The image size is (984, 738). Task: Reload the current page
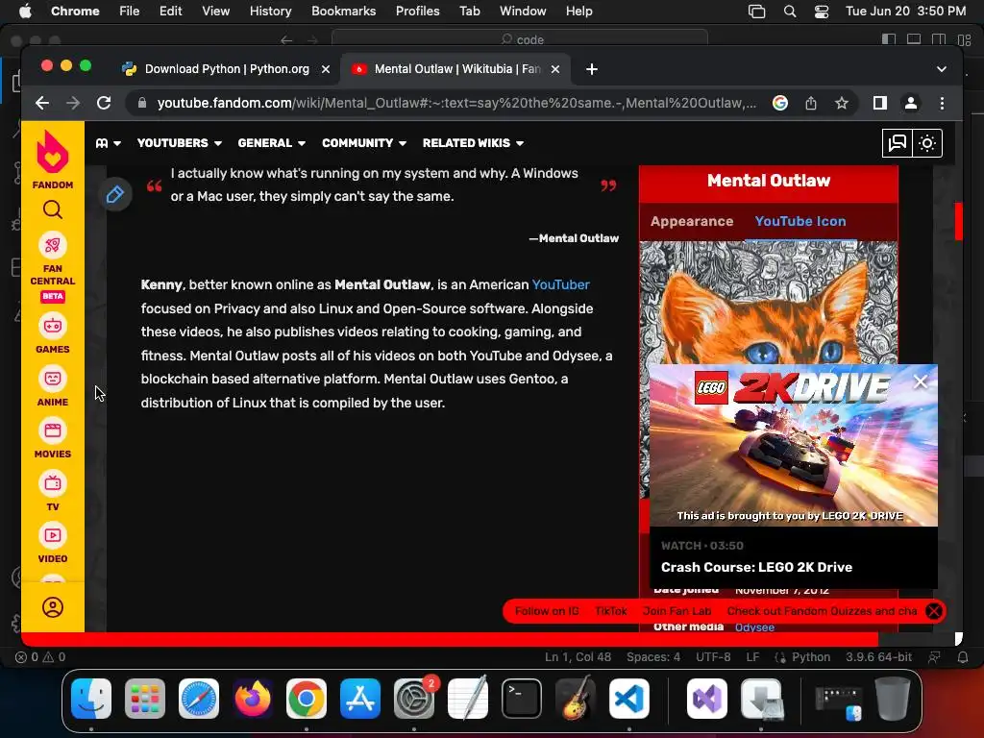[104, 103]
